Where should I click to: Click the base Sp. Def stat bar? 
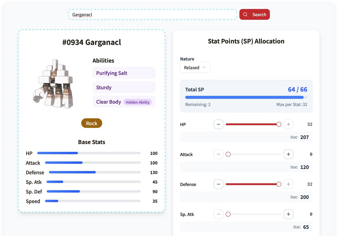(x=94, y=191)
